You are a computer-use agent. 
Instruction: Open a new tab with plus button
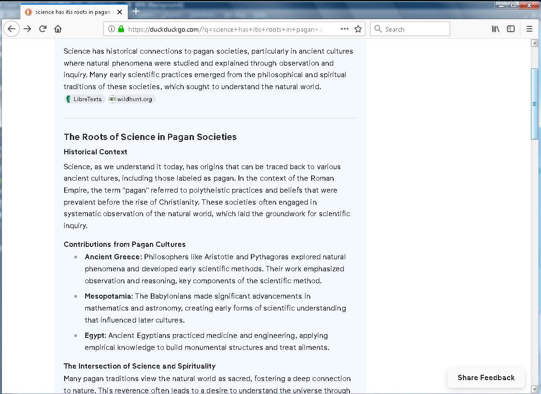point(136,11)
